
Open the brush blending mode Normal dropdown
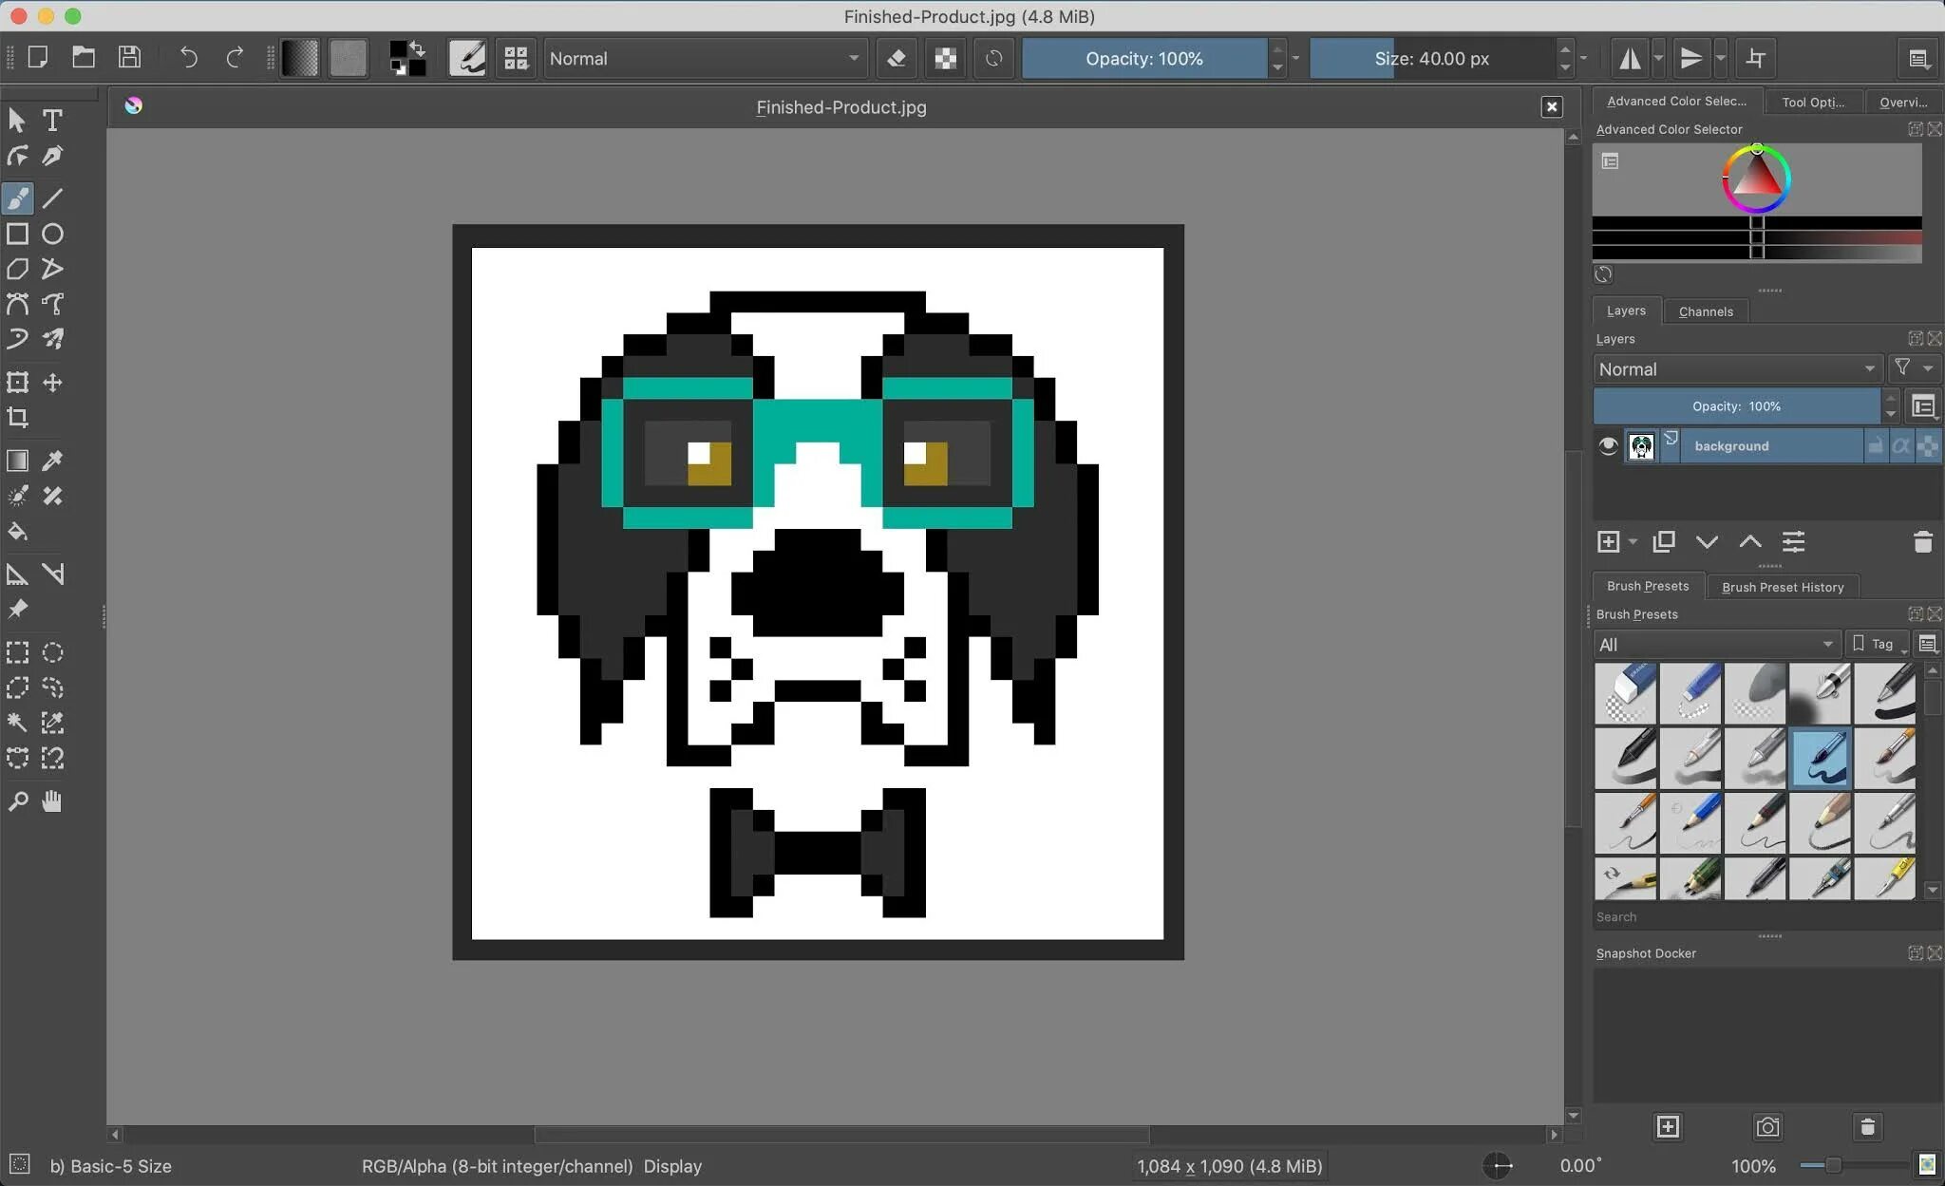click(705, 59)
